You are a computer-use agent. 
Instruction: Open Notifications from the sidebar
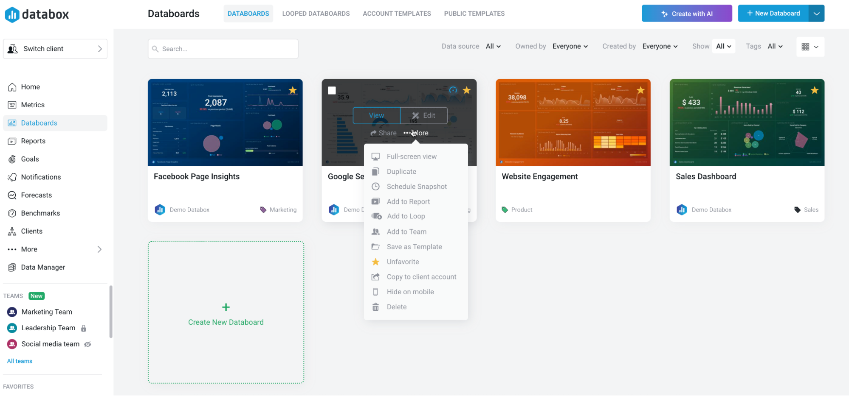(x=41, y=177)
